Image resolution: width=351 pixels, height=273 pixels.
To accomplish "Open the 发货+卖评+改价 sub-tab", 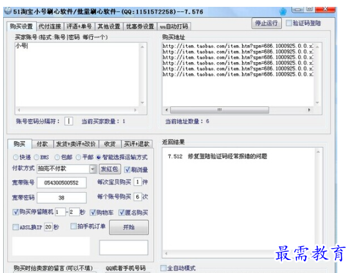I will click(76, 144).
